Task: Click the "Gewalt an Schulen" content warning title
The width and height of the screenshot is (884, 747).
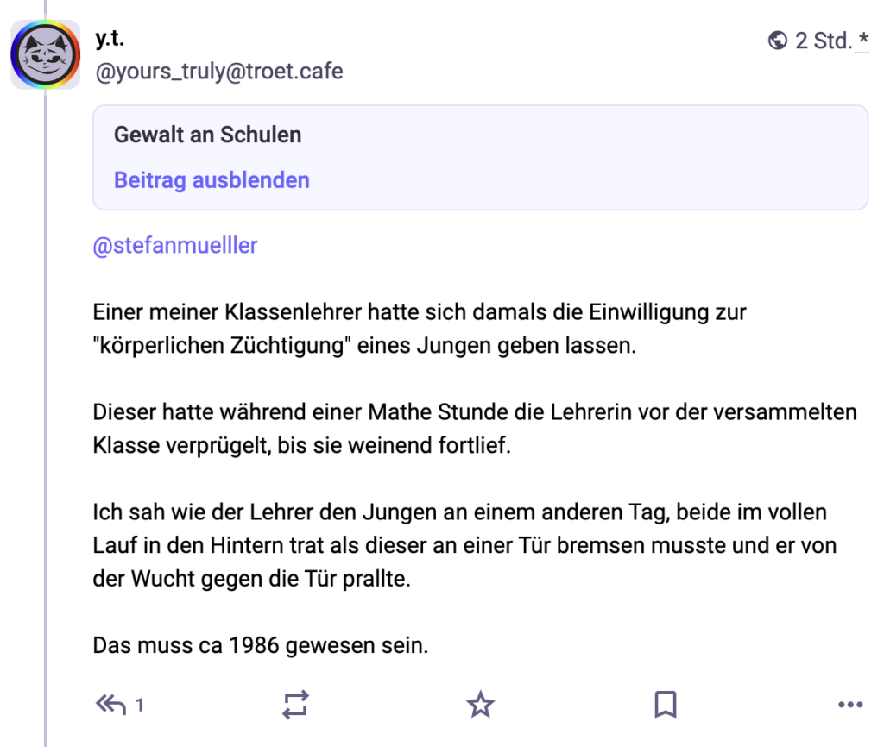Action: (x=207, y=135)
